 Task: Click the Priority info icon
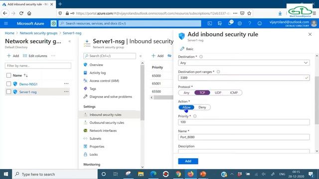pyautogui.click(x=195, y=116)
